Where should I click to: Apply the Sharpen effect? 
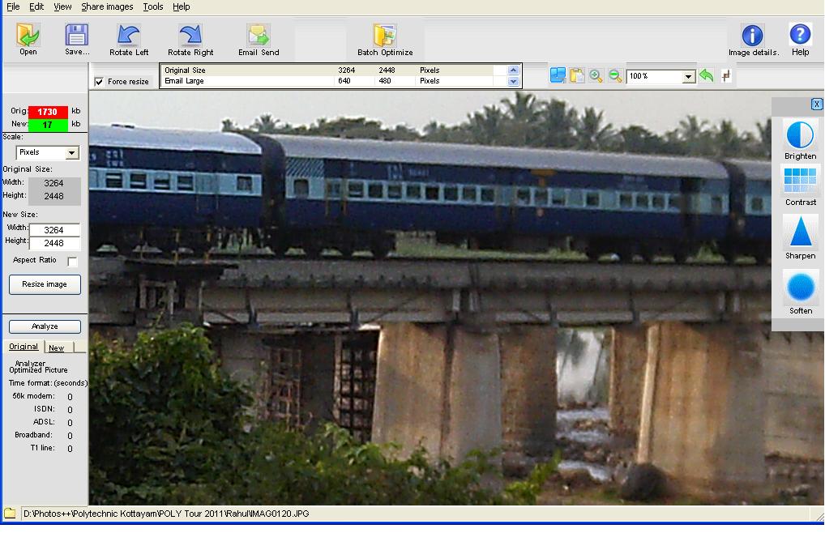[x=800, y=232]
